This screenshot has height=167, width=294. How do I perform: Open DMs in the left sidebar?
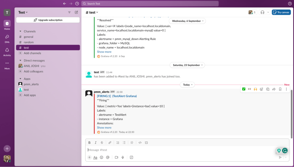point(7,38)
